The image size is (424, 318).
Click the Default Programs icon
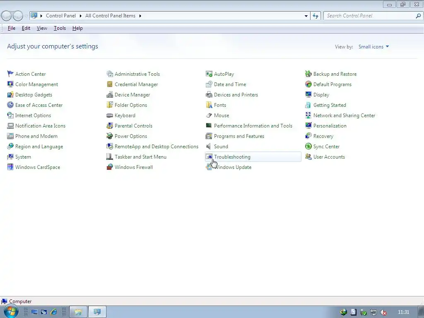coord(308,84)
